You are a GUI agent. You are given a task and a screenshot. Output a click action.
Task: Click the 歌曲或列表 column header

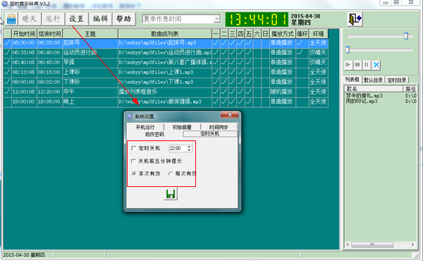[x=165, y=34]
